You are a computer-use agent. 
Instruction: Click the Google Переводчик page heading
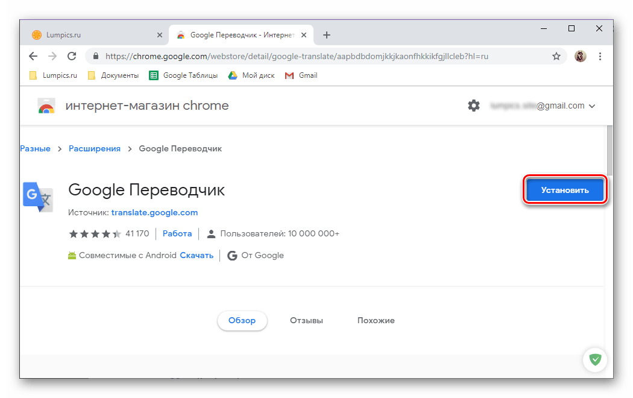click(x=146, y=190)
